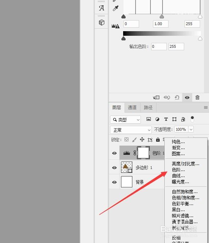
Task: Switch to the 路径 tab
Action: coord(148,107)
